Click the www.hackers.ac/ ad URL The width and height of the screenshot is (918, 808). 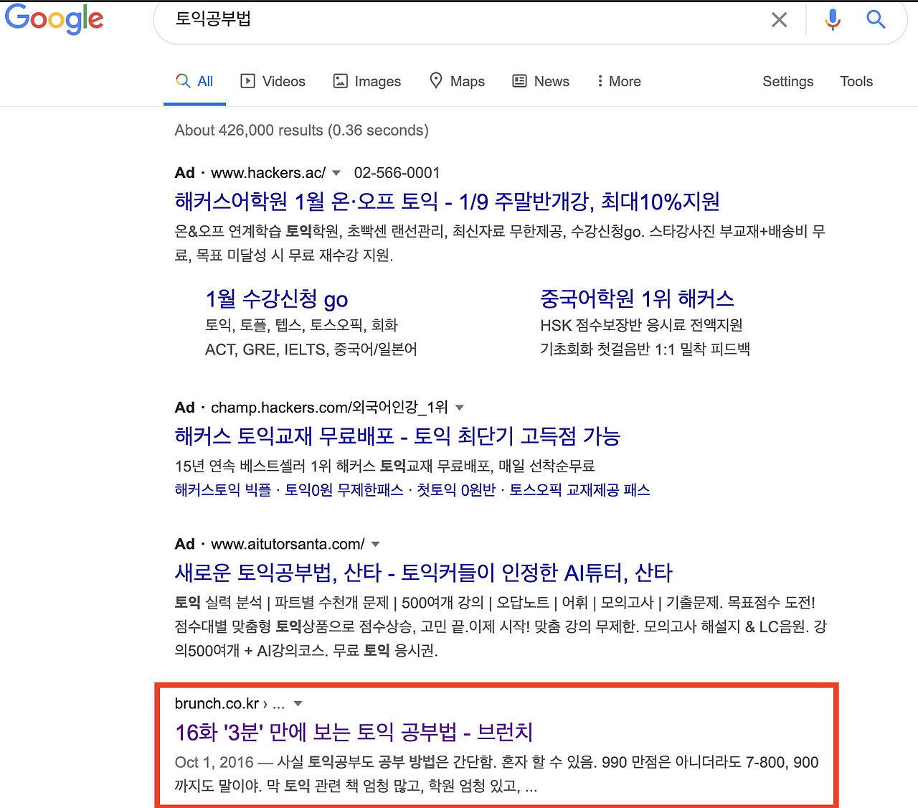(x=268, y=173)
